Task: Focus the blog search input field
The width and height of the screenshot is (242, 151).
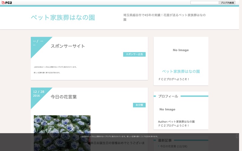Action: [204, 3]
